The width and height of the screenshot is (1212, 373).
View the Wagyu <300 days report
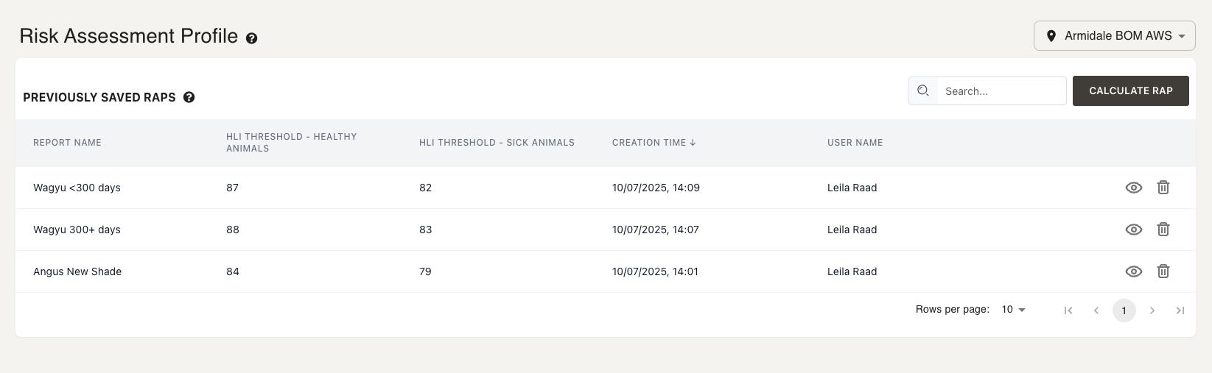1134,188
